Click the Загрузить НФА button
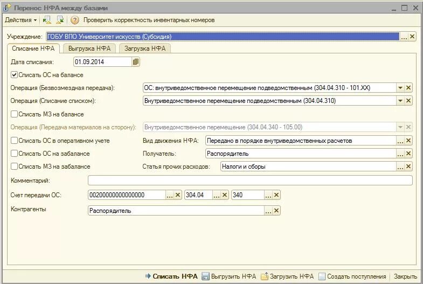This screenshot has width=423, height=284. pyautogui.click(x=287, y=276)
